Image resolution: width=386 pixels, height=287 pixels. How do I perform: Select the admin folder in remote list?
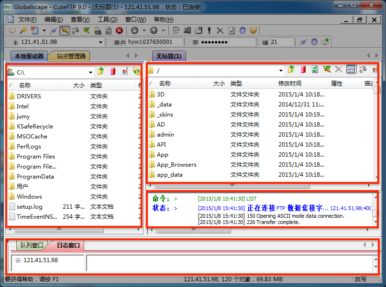165,135
